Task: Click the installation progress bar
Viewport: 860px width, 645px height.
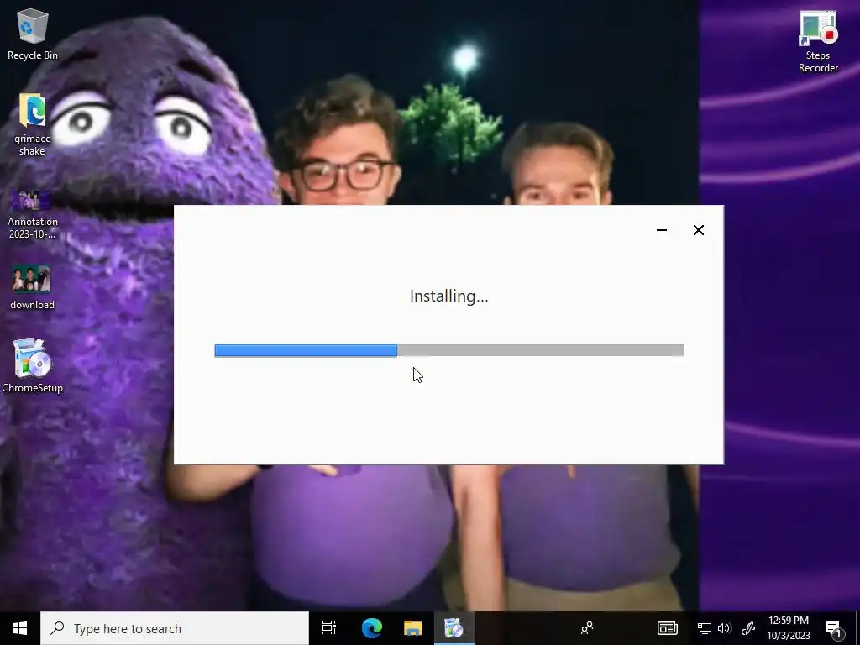Action: point(449,350)
